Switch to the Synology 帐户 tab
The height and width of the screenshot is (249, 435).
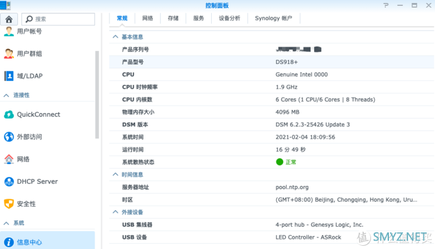point(274,19)
